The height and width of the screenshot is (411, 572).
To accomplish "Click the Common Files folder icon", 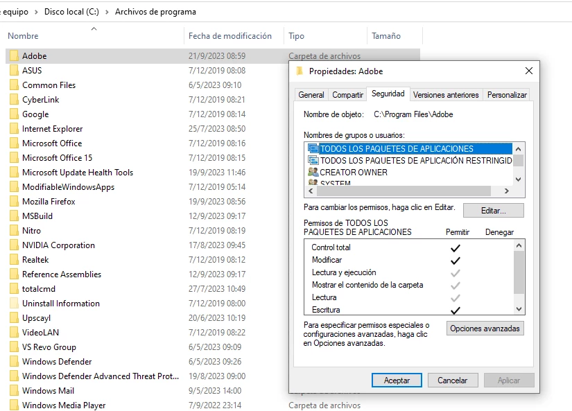I will click(x=14, y=85).
